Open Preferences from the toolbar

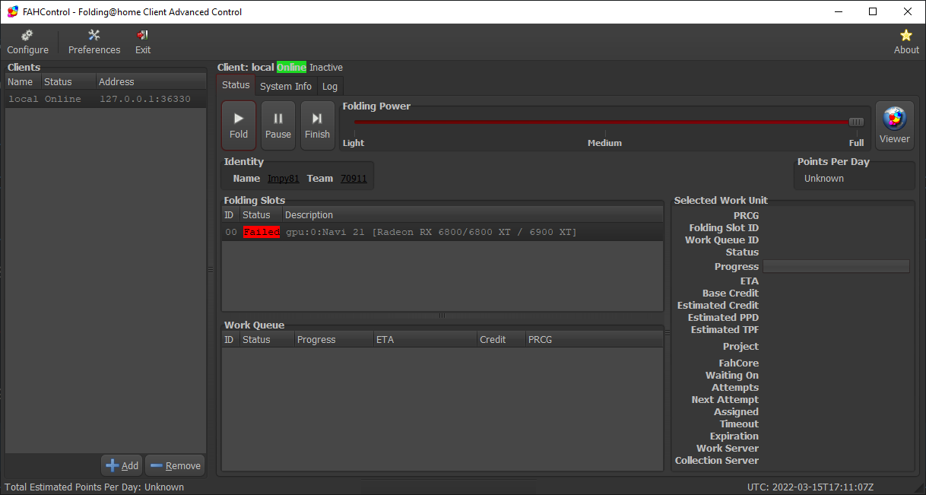coord(94,42)
